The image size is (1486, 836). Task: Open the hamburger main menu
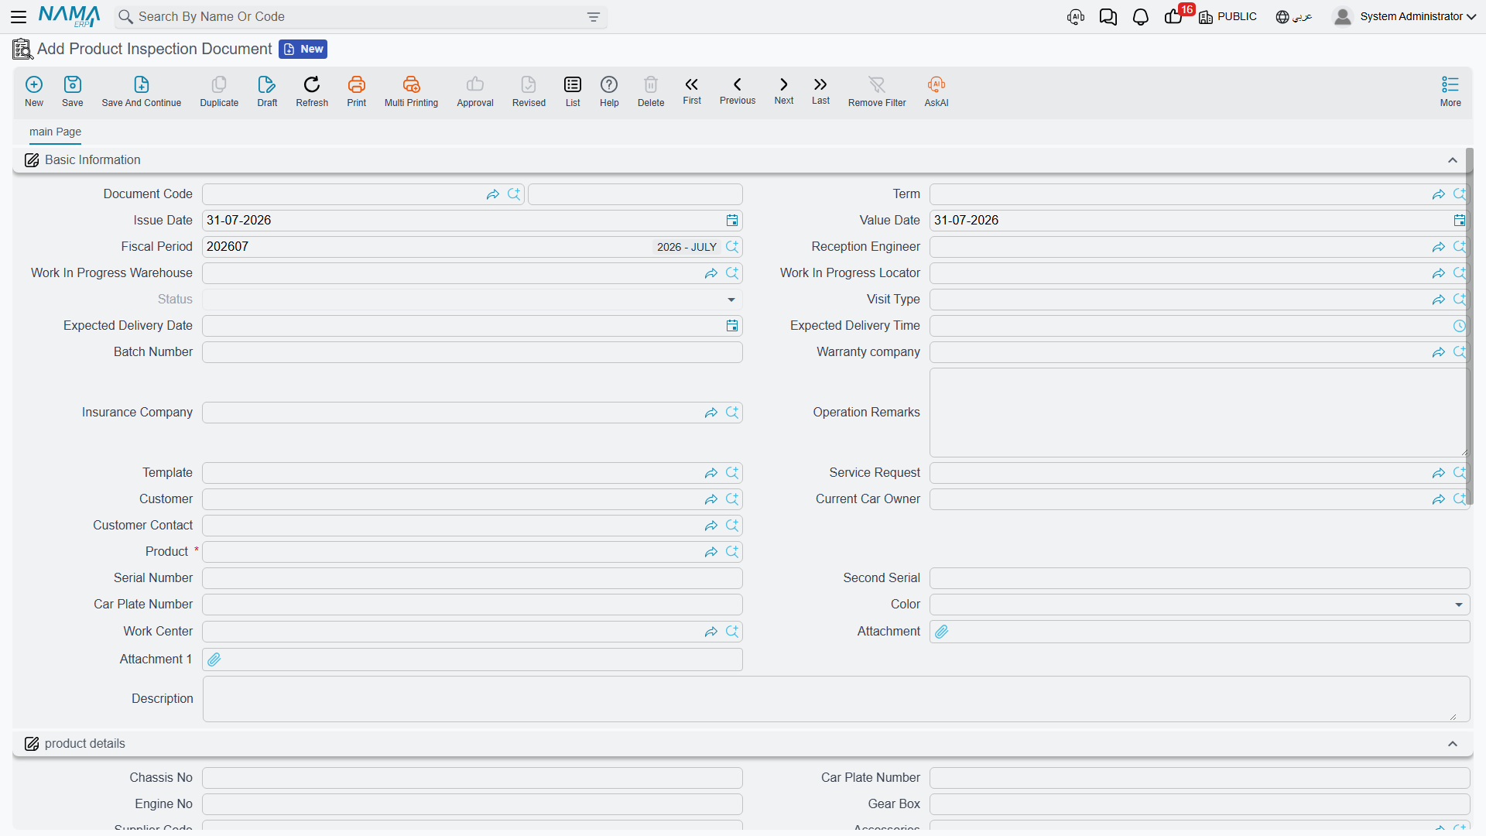pyautogui.click(x=19, y=16)
